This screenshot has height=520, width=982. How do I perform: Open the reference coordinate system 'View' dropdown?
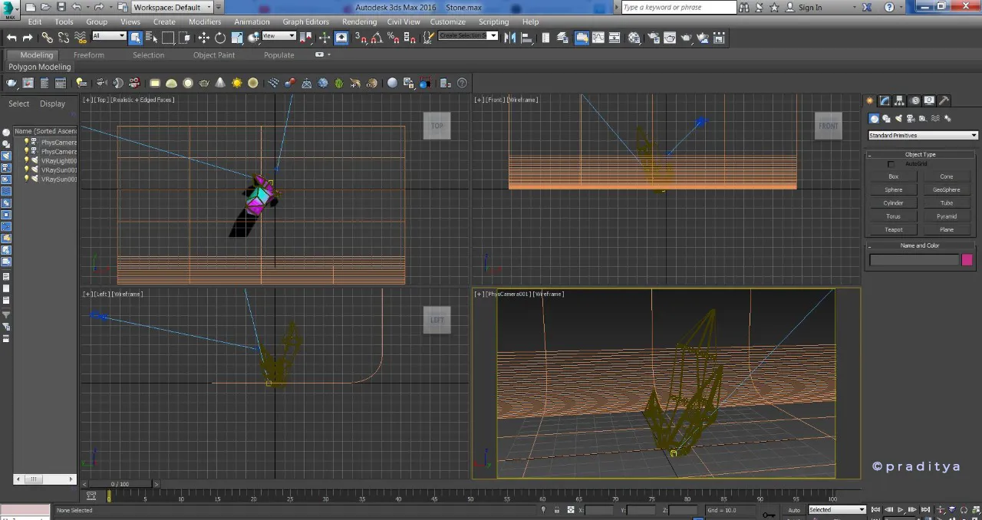click(279, 36)
